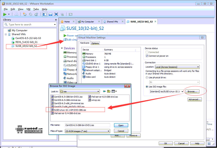217x148 pixels.
Task: Collapse the Shared VMs tree node
Action: click(x=6, y=34)
